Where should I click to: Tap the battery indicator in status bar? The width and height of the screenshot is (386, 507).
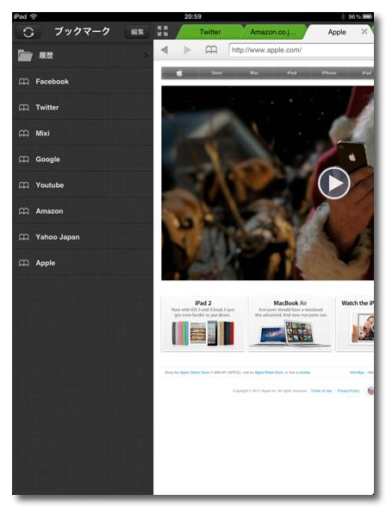click(367, 16)
